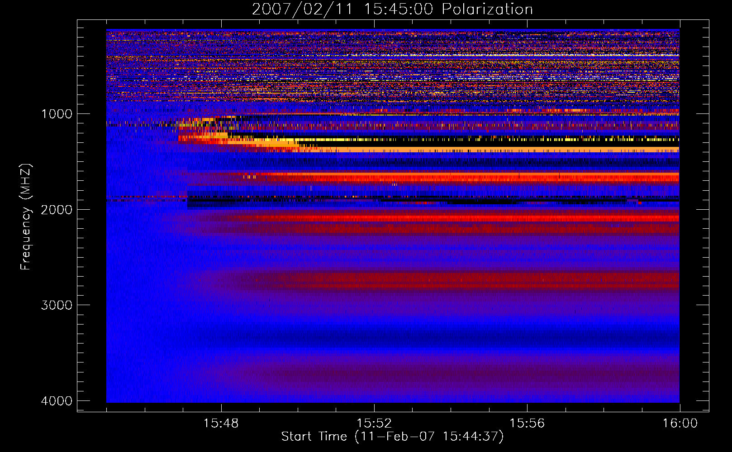Click the 3000 frequency tick label
The image size is (732, 452).
click(x=57, y=305)
